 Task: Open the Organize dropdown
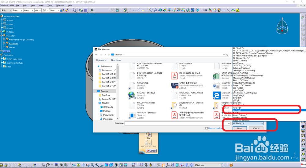tap(101, 60)
